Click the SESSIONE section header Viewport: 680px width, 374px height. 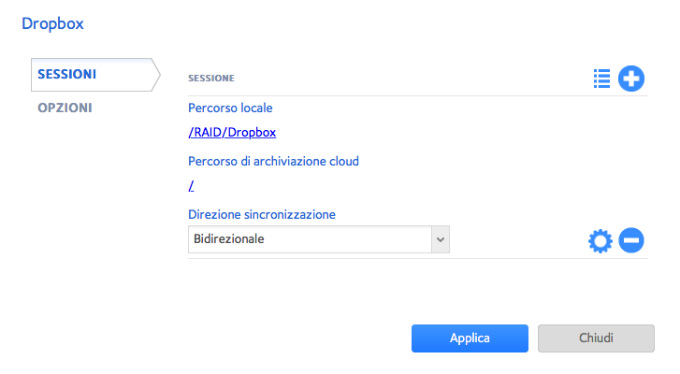pyautogui.click(x=211, y=78)
